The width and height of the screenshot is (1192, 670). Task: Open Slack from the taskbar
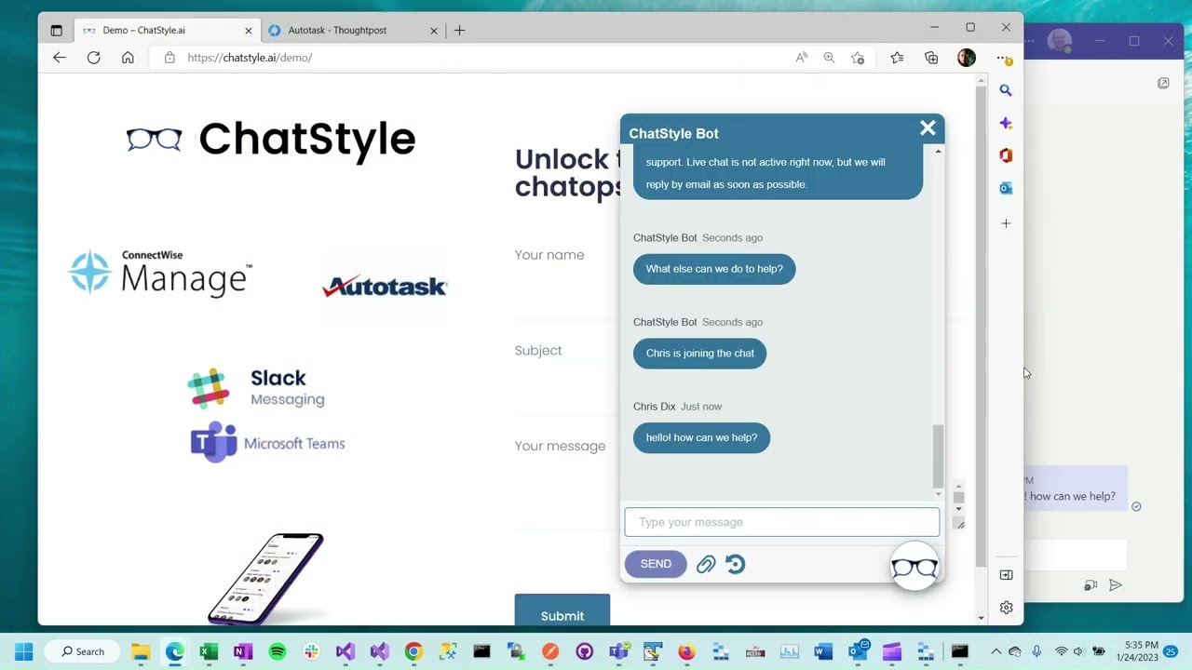click(311, 651)
